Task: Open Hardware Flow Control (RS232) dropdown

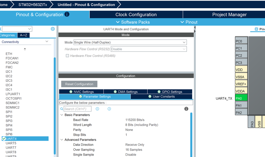Action: click(x=149, y=49)
